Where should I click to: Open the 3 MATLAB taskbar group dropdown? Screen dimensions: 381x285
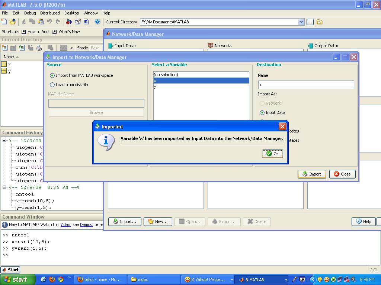(286, 280)
